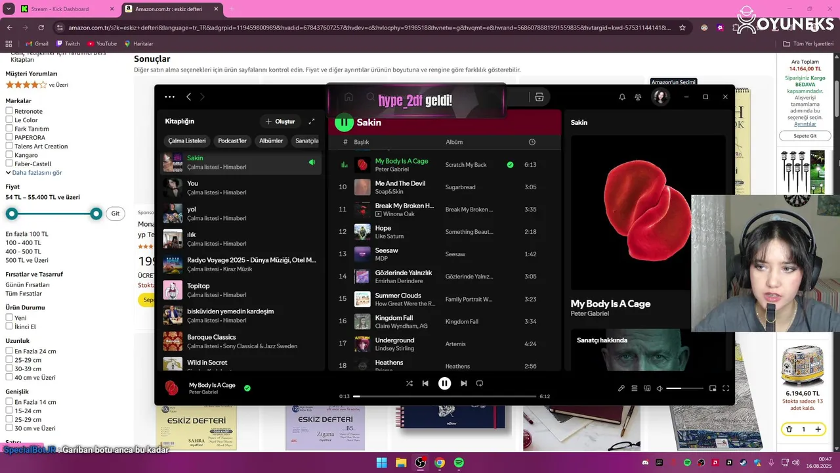Open the three-dots Spotify menu
The width and height of the screenshot is (840, 473).
[169, 97]
